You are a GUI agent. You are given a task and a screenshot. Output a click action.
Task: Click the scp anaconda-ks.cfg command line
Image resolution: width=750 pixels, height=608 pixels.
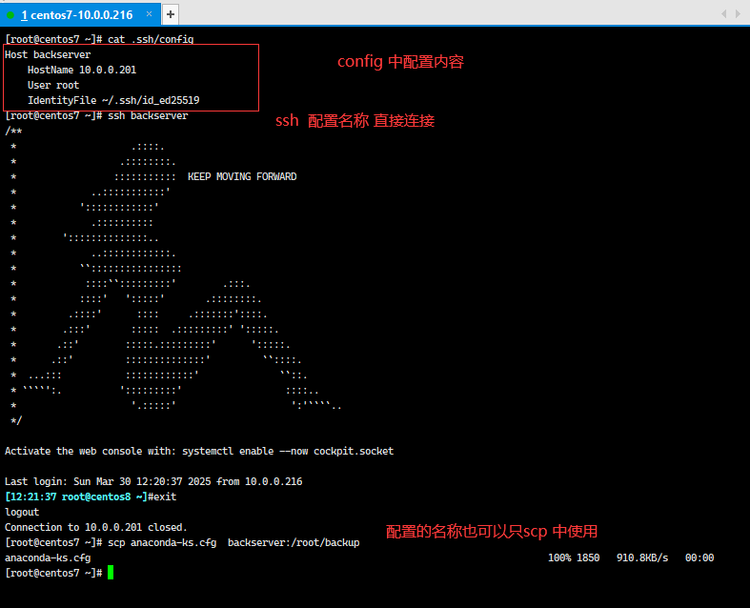(x=182, y=542)
